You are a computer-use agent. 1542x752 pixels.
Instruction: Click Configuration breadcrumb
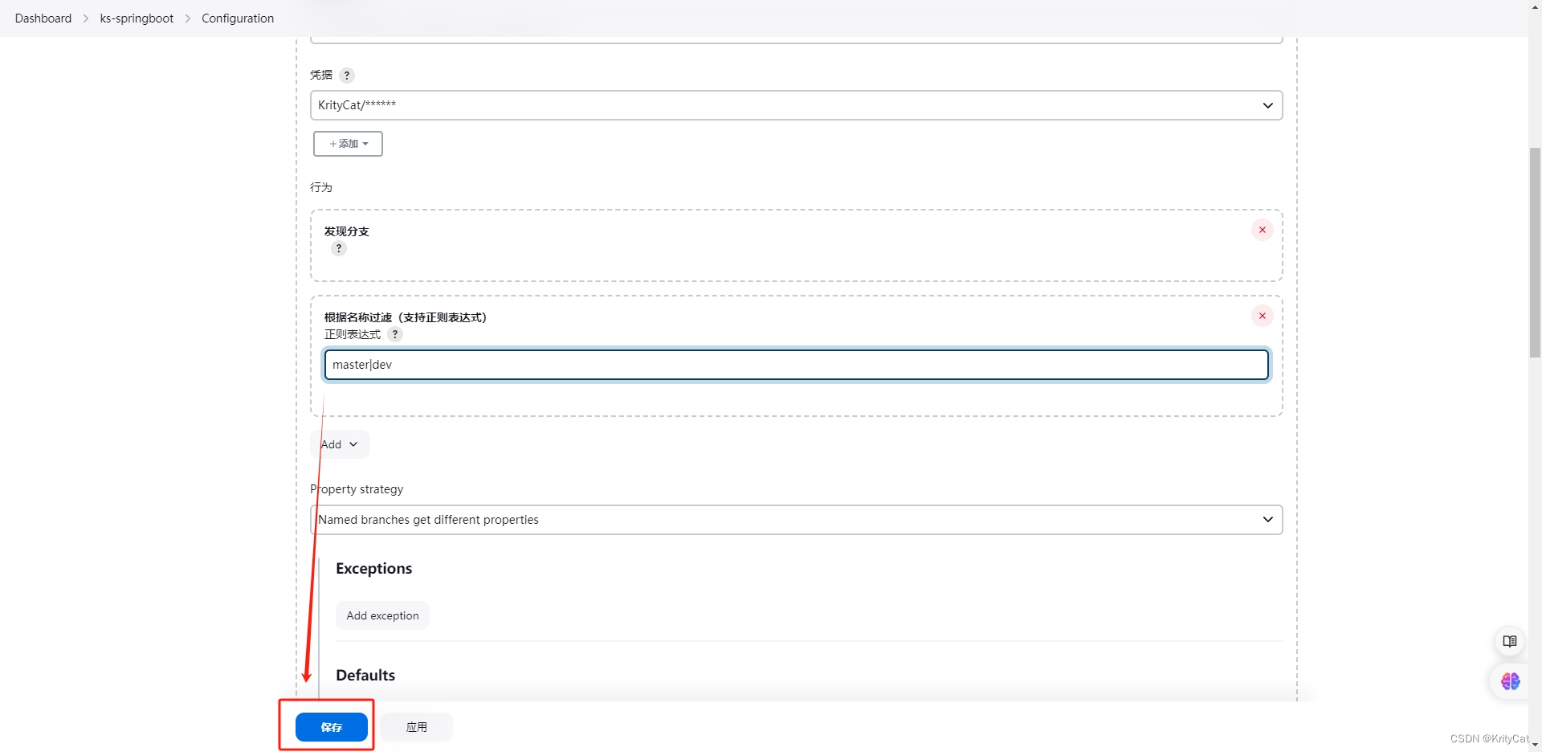[x=238, y=18]
